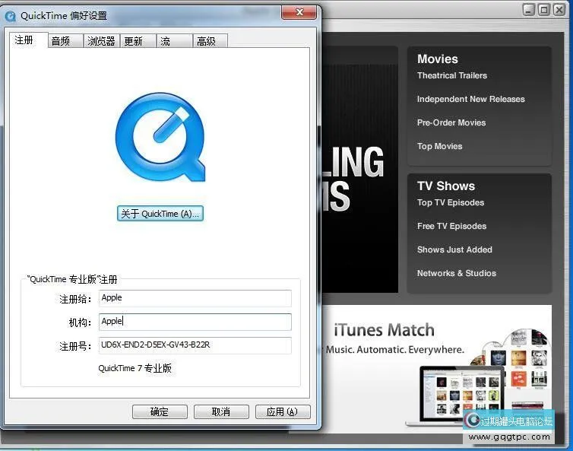
Task: Select the Free TV Episodes link
Action: (451, 226)
